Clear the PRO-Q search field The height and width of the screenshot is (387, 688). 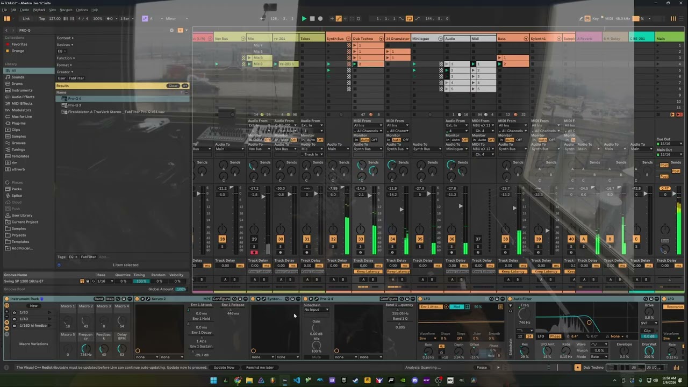click(x=172, y=30)
